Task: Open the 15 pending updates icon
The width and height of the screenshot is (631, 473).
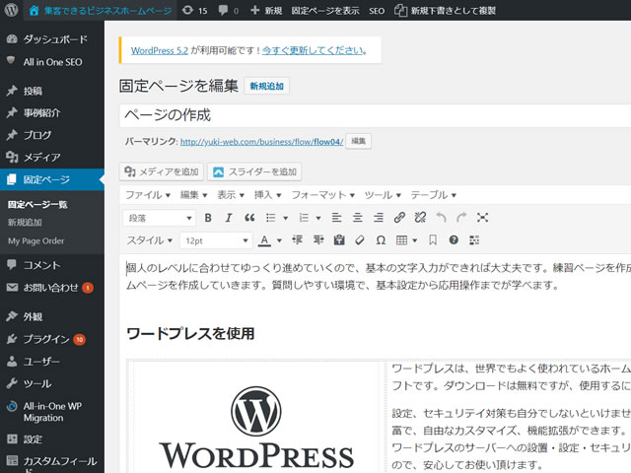Action: coord(195,11)
